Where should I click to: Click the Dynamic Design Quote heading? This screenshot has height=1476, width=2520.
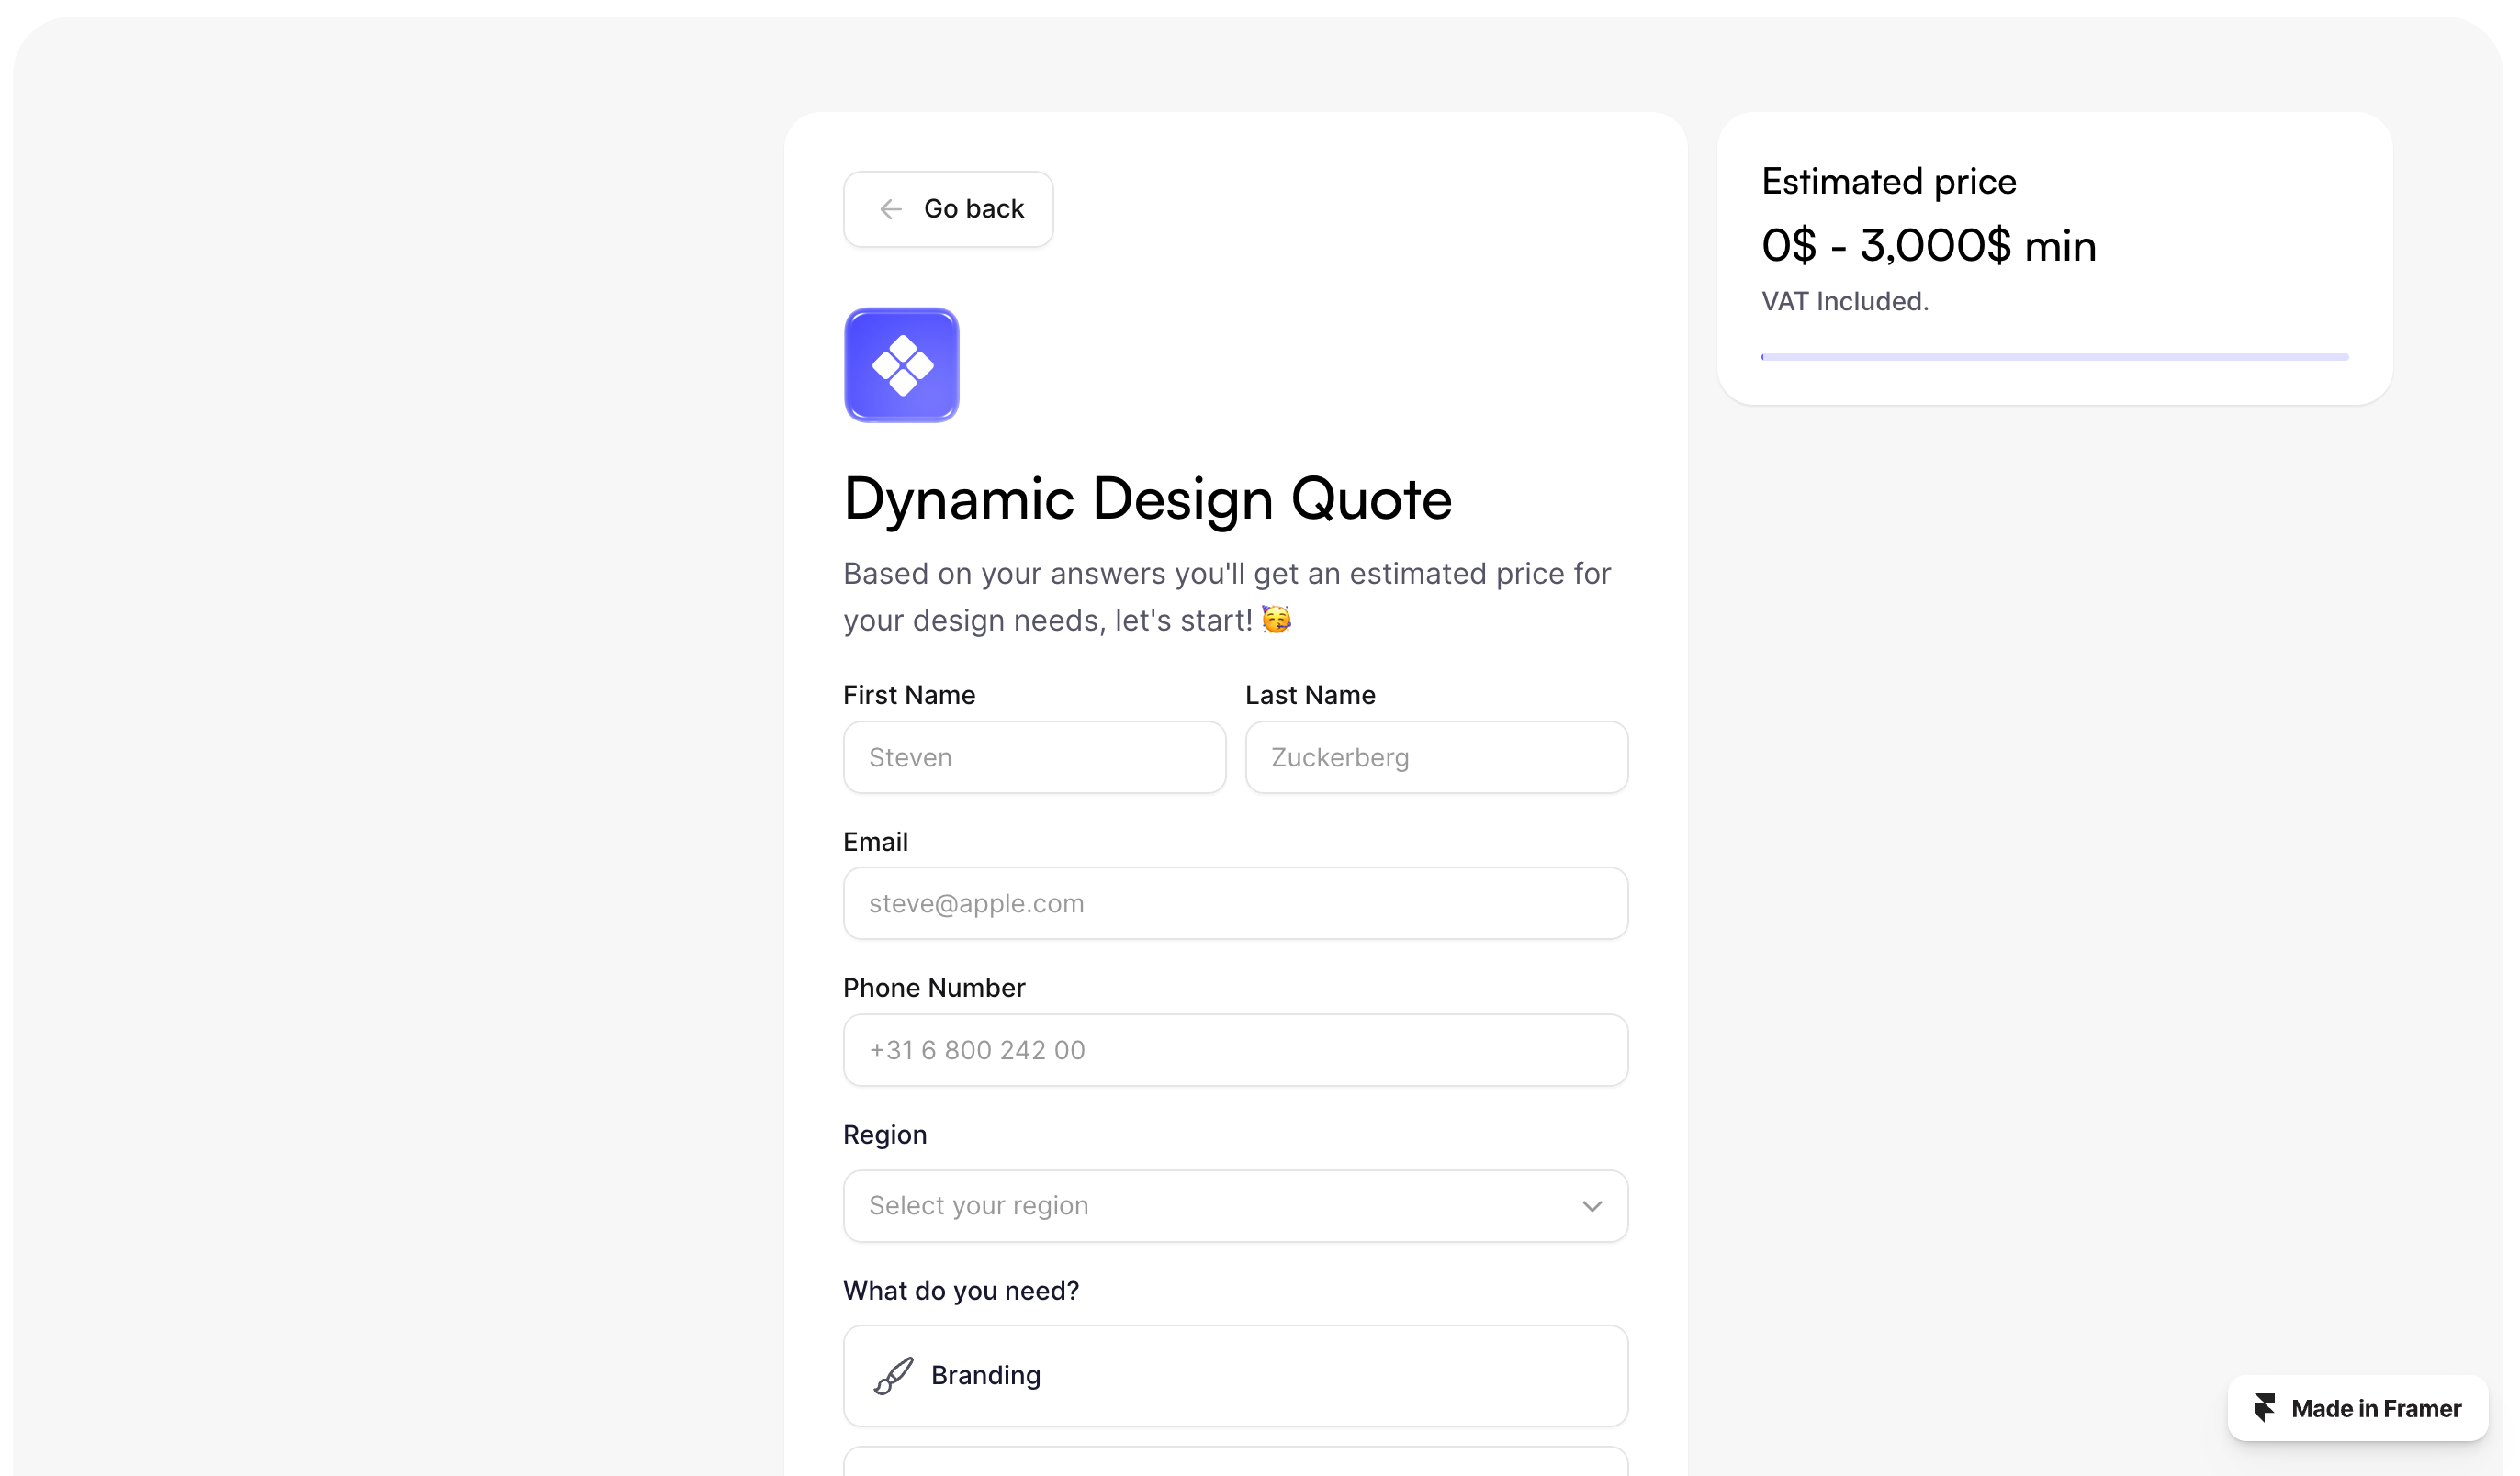coord(1147,498)
